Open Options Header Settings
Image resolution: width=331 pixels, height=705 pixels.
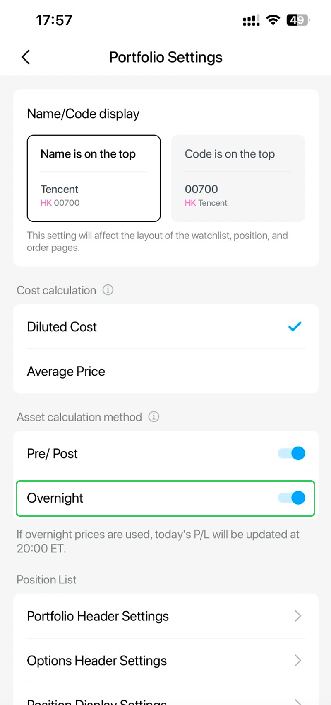point(97,661)
